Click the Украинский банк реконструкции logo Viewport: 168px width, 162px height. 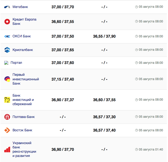[7, 149]
